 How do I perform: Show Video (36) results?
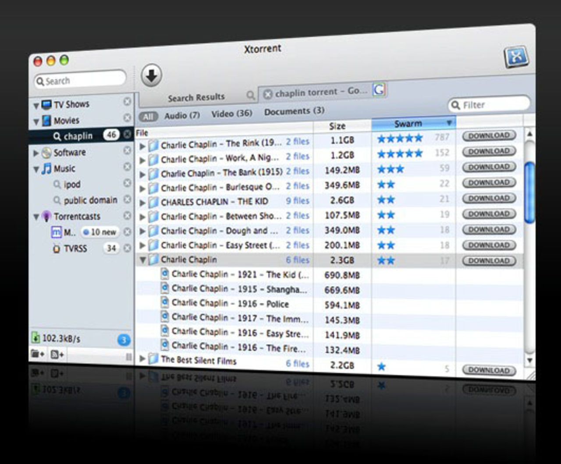tap(232, 114)
